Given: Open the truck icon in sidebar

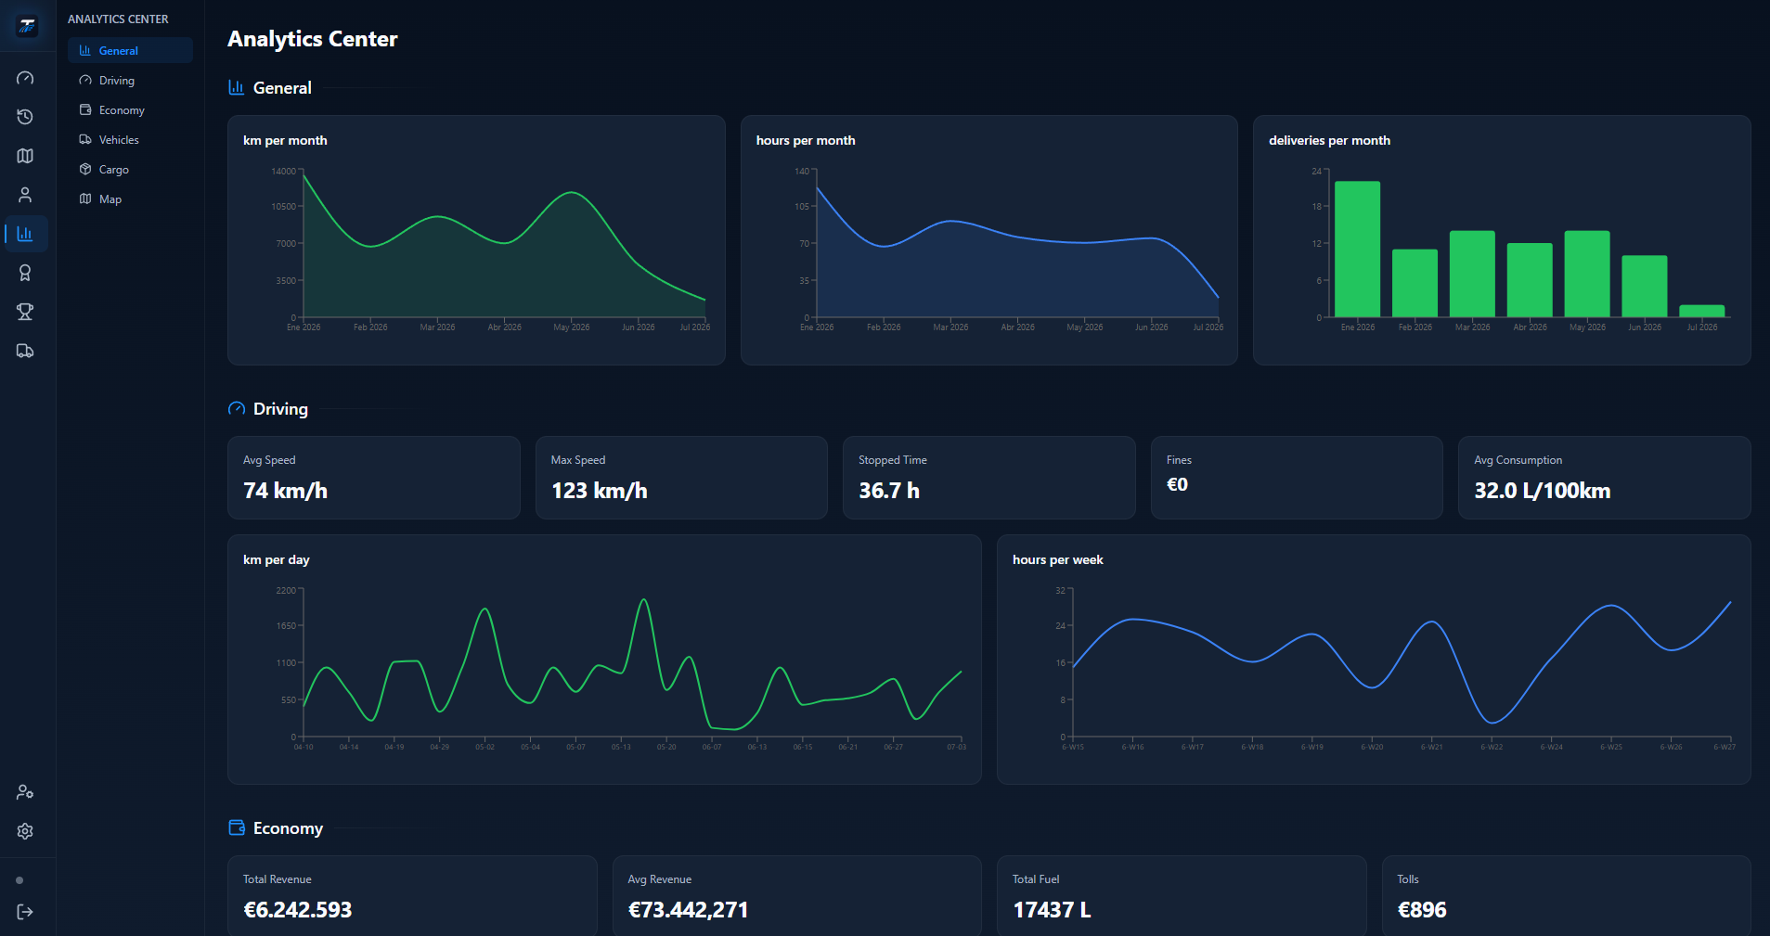Looking at the screenshot, I should coord(25,351).
